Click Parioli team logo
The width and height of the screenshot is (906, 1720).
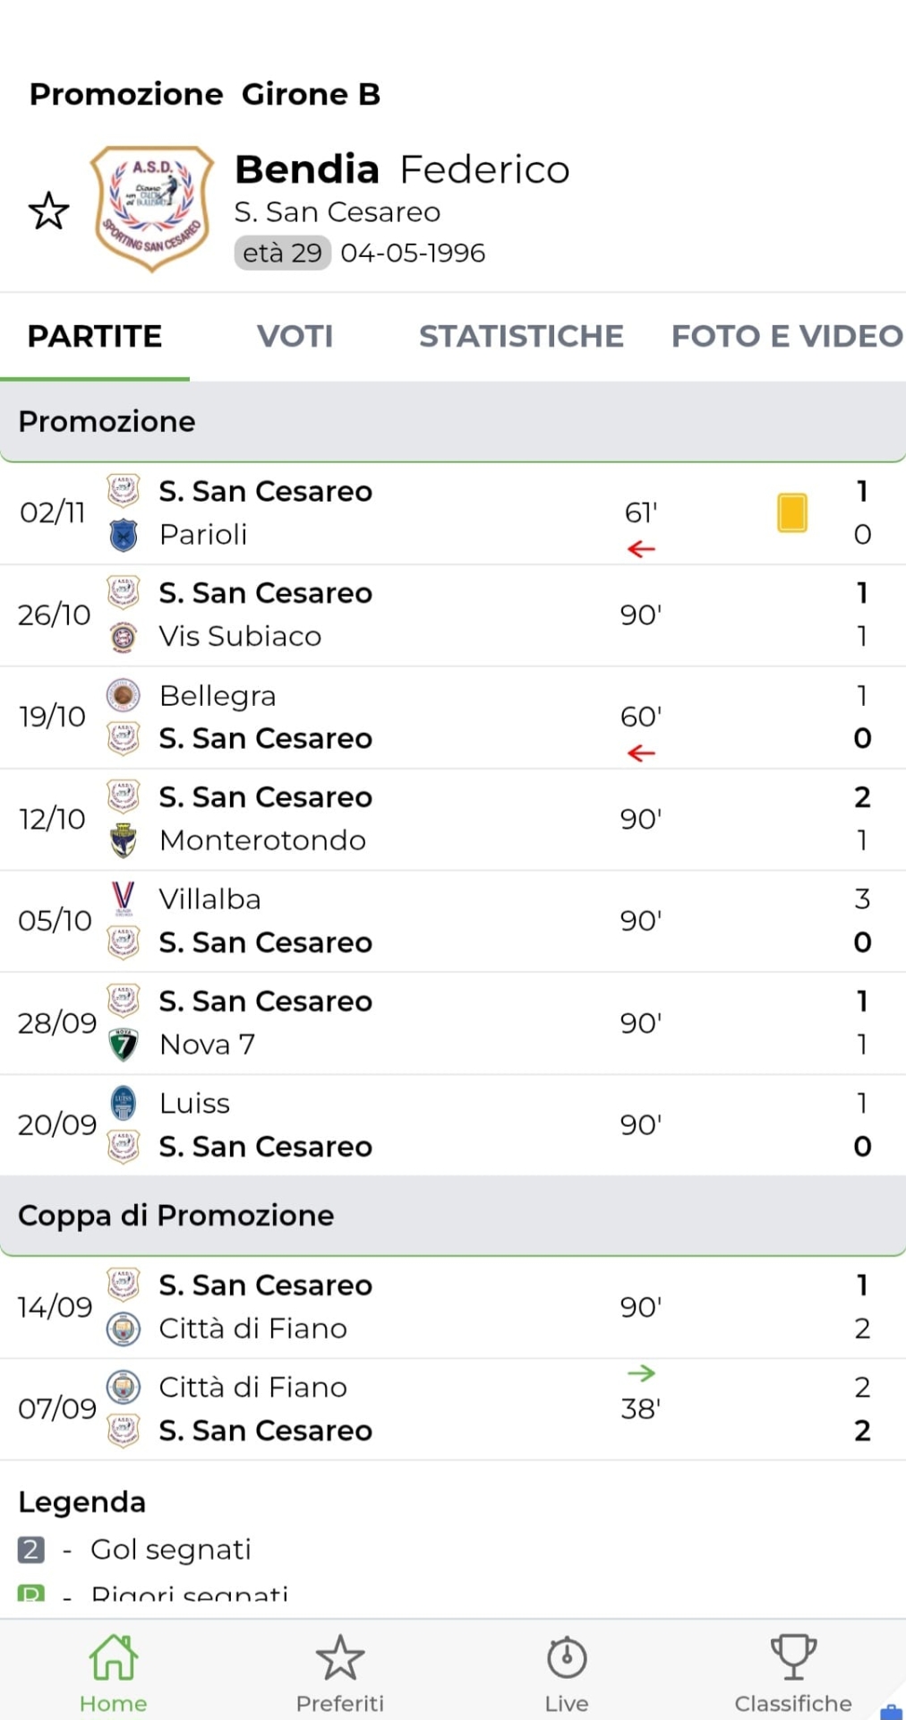point(124,536)
